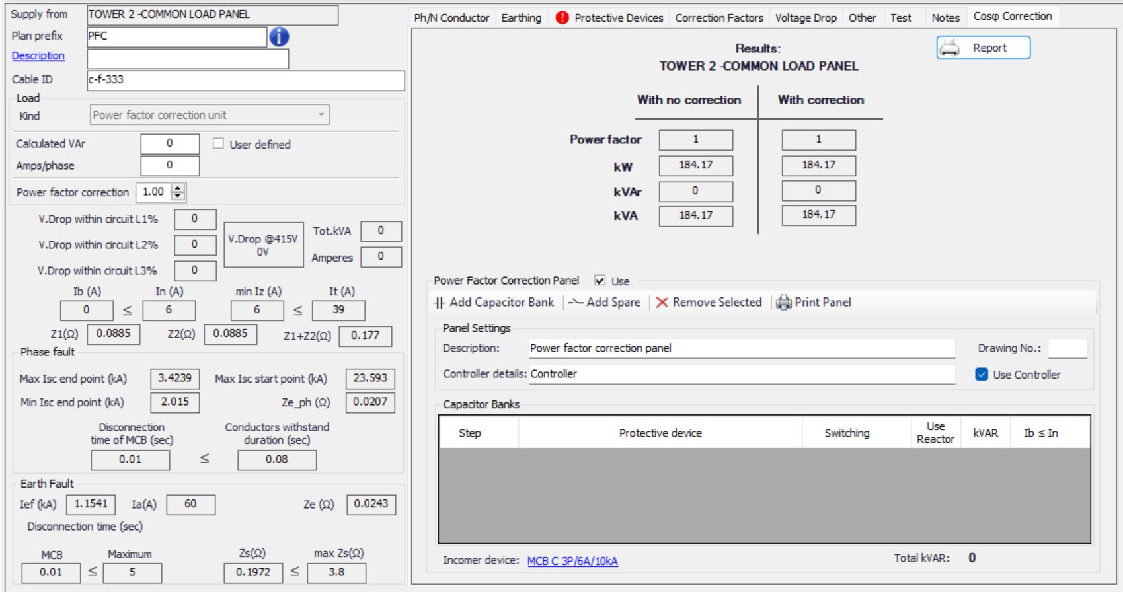1123x592 pixels.
Task: Select the Cosφ Correction tab
Action: pyautogui.click(x=1013, y=17)
